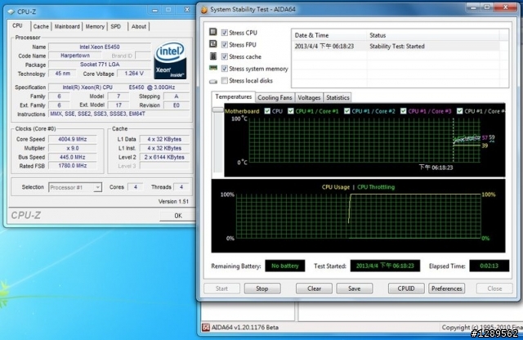Enable the Stress local disks checkbox
The width and height of the screenshot is (523, 340).
point(225,80)
